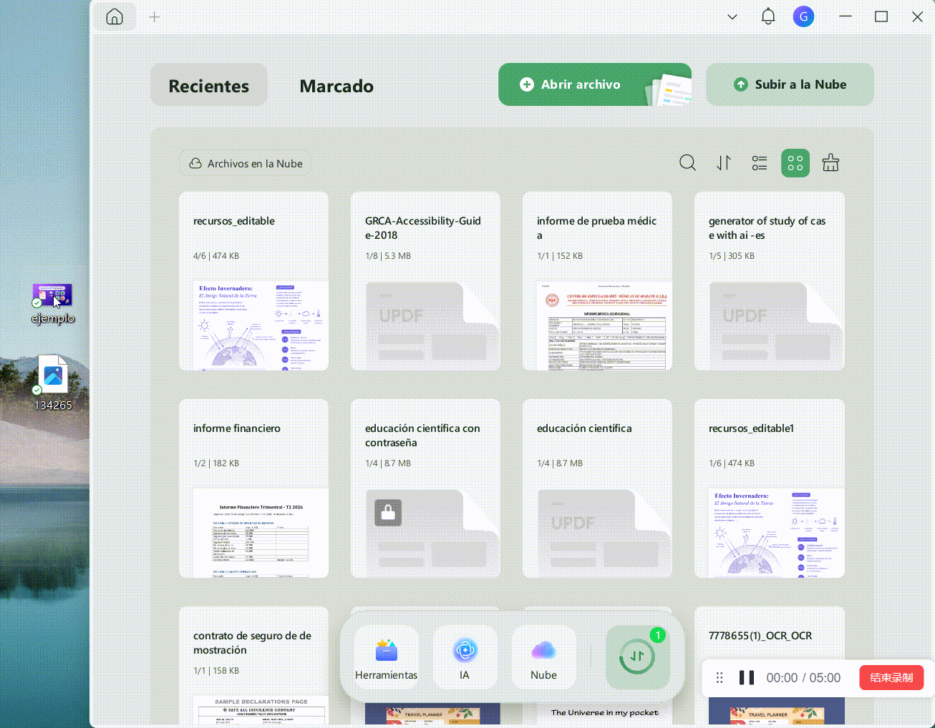Pause the screen recording
Image resolution: width=935 pixels, height=728 pixels.
(x=747, y=677)
